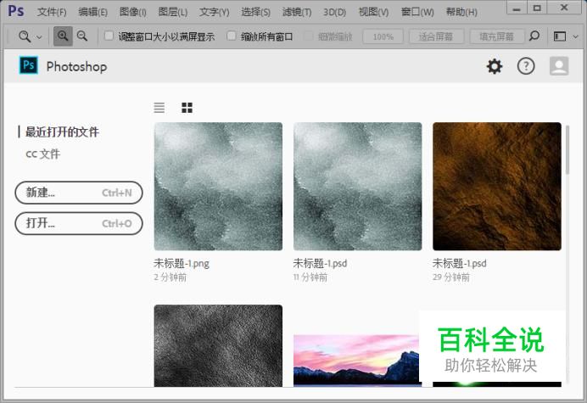Click the Photoshop logo in the header
This screenshot has height=403, width=587.
tap(29, 65)
